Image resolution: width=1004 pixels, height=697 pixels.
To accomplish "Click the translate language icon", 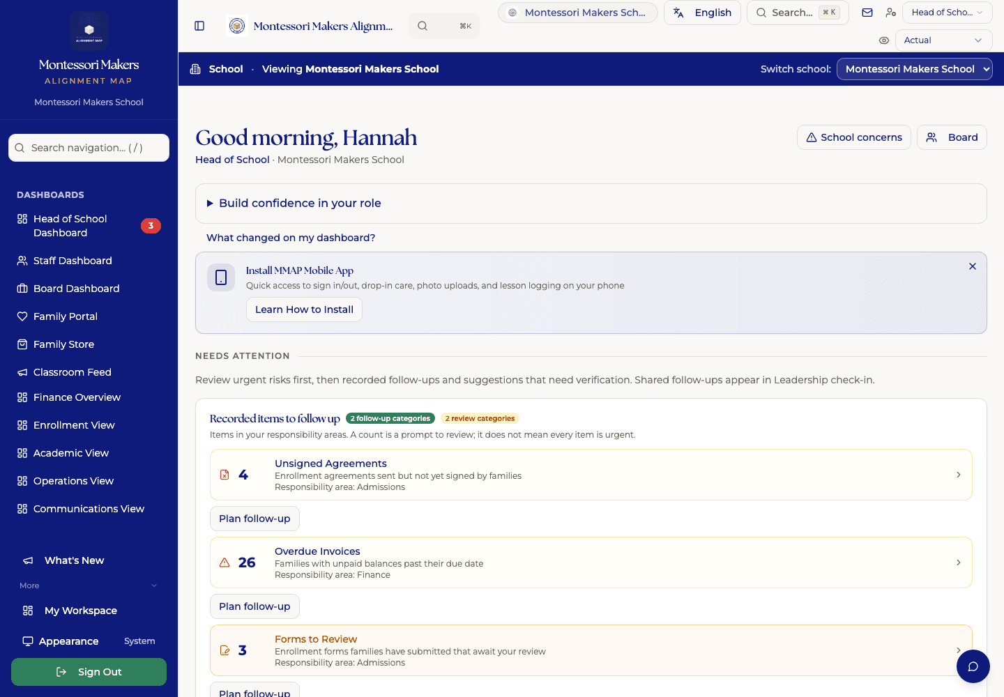I will coord(678,13).
